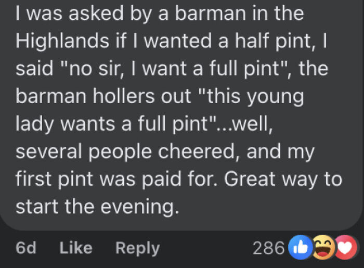
Task: Click the blue thumbs-up reaction icon
Action: (x=301, y=247)
